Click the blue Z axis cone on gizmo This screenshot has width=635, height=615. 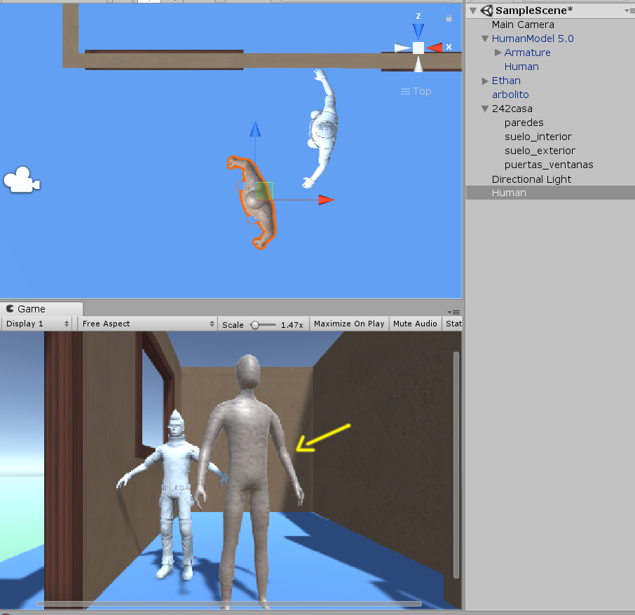click(x=418, y=31)
